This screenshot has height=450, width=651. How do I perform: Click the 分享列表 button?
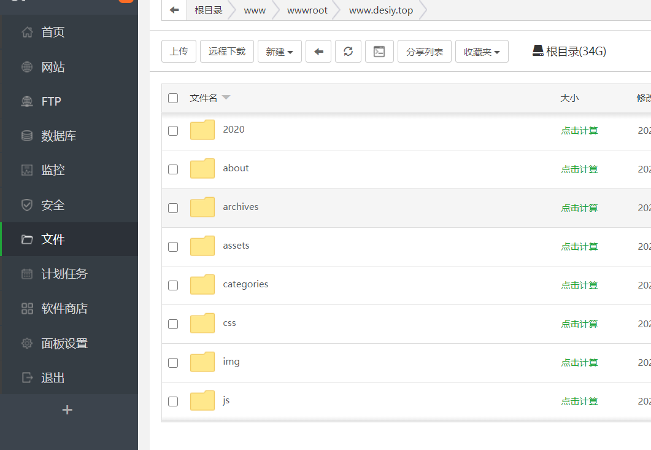click(425, 52)
